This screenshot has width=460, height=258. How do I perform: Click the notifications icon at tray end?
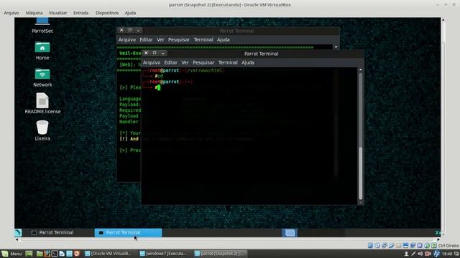click(456, 254)
